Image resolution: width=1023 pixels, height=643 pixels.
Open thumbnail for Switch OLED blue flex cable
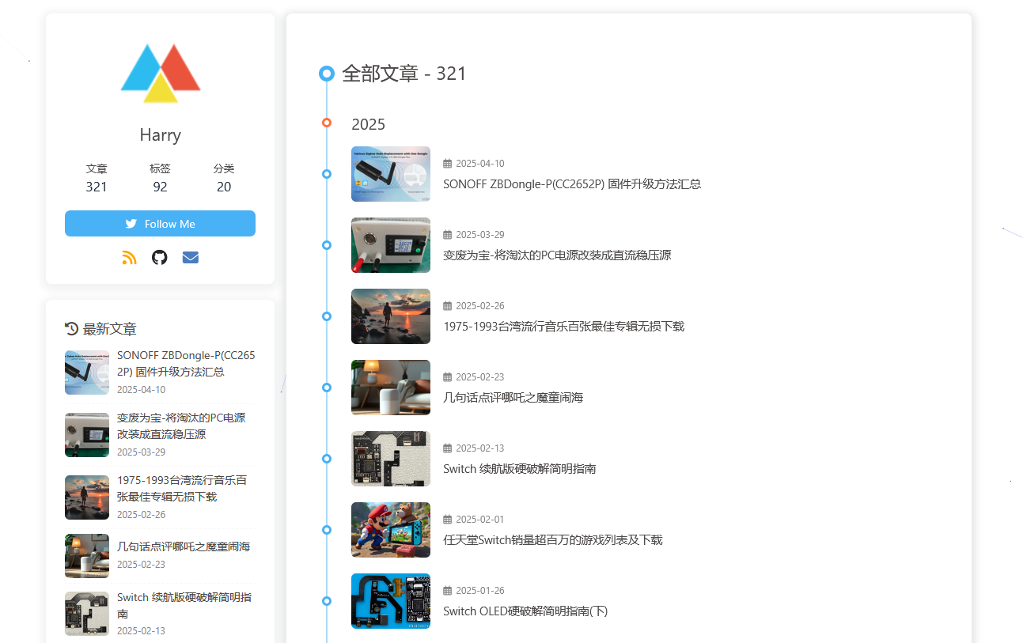tap(391, 601)
